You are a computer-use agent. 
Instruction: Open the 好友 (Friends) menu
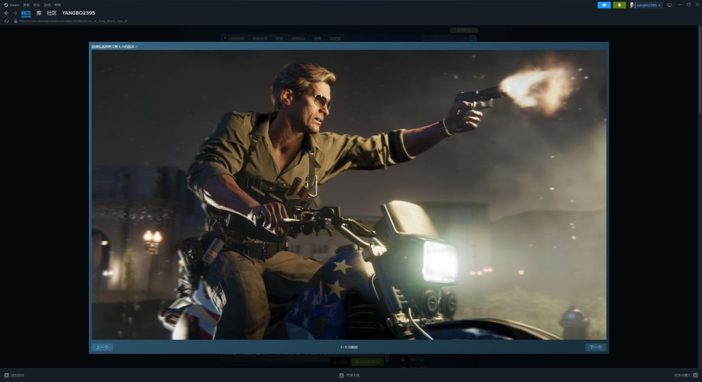coord(37,5)
